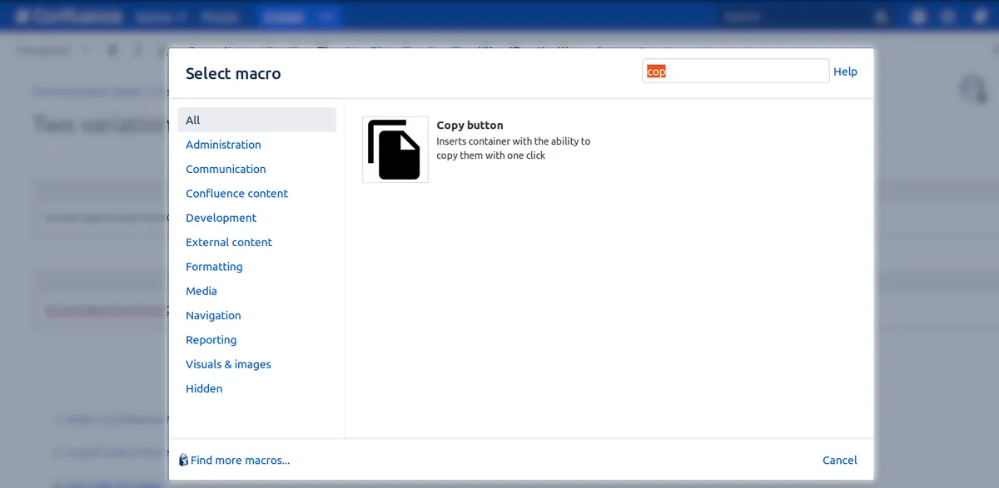Show the Hidden macros category
The image size is (999, 488).
[x=204, y=388]
